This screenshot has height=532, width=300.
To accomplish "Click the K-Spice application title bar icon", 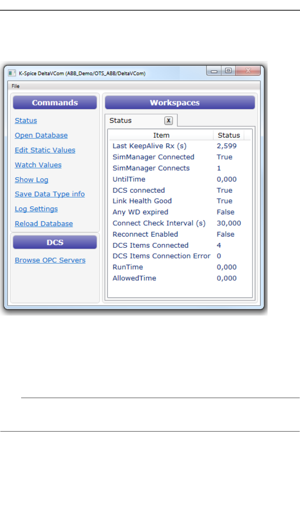I will (x=12, y=73).
